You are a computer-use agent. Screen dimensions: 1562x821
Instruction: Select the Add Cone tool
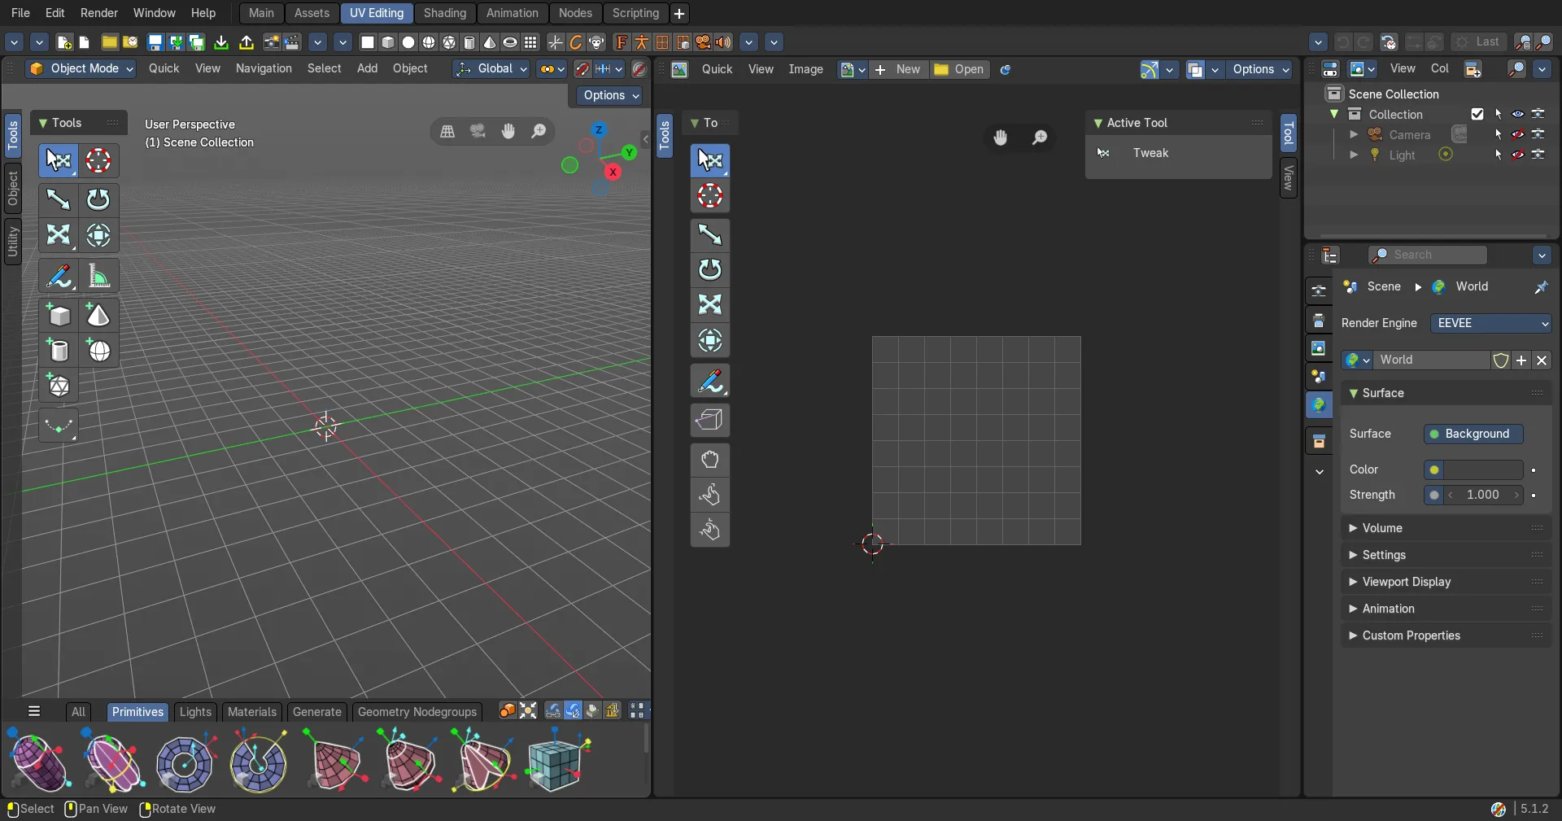[x=98, y=315]
